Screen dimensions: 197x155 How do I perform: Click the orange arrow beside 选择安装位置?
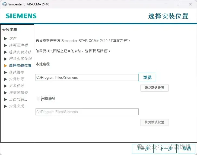point(6,65)
